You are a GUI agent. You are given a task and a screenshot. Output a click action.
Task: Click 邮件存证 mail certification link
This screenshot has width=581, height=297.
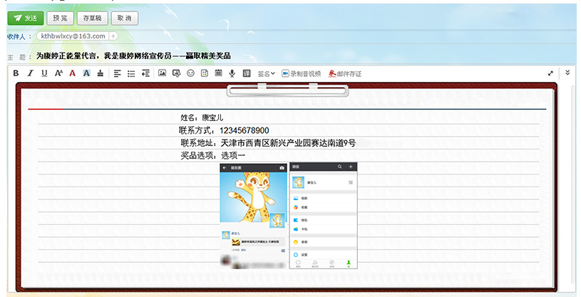tap(345, 73)
